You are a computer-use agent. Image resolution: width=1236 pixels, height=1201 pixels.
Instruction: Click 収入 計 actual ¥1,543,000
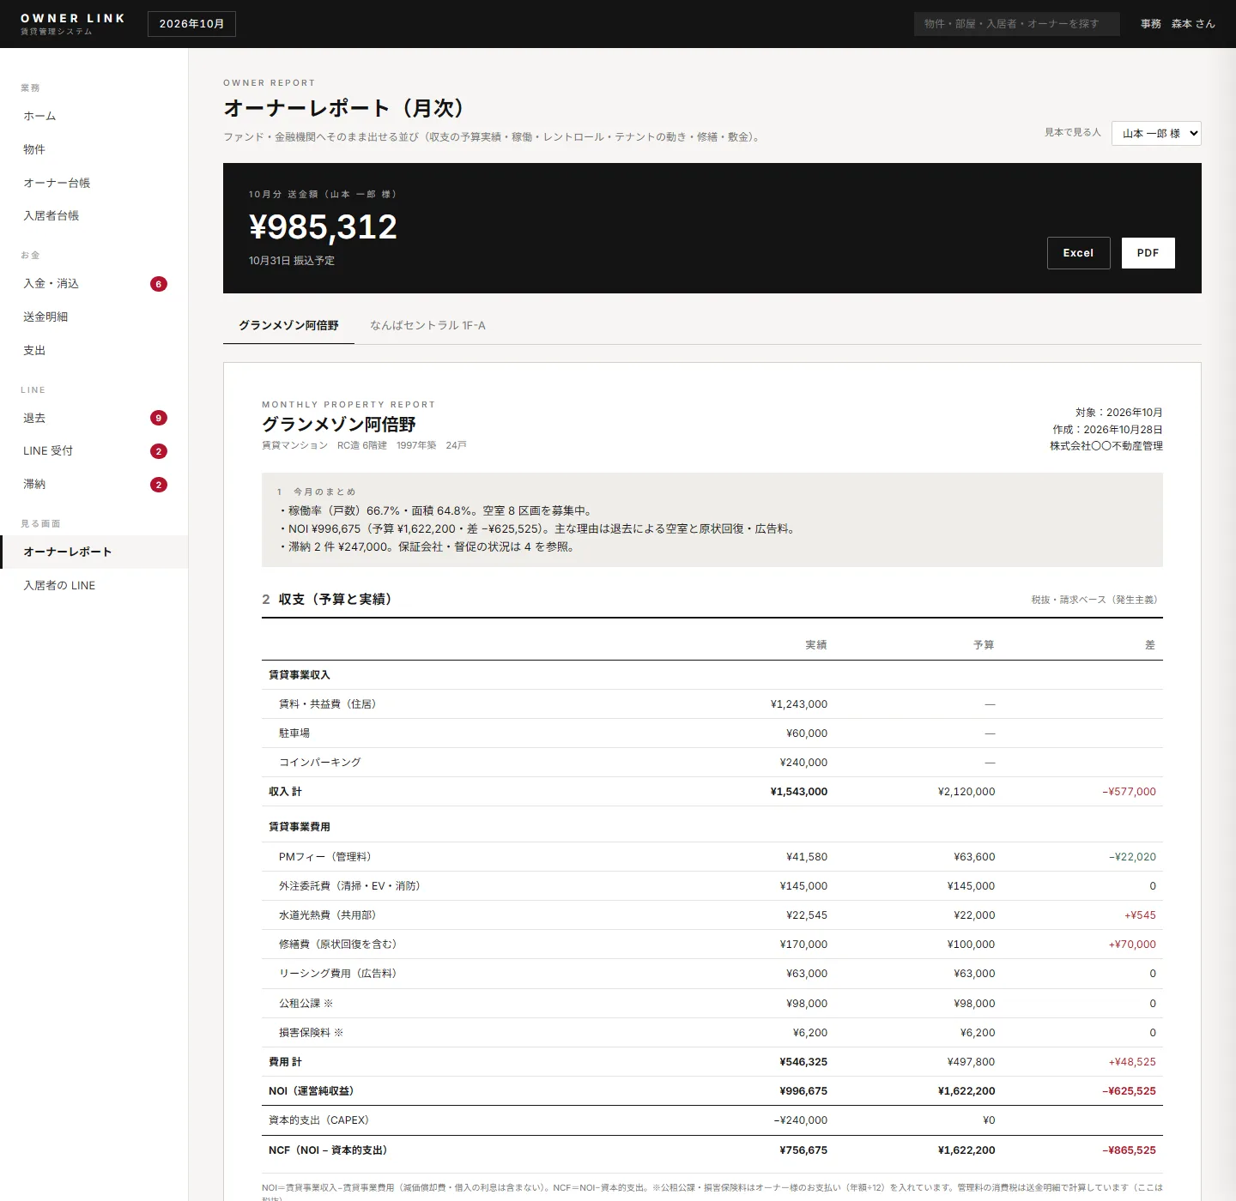(798, 792)
